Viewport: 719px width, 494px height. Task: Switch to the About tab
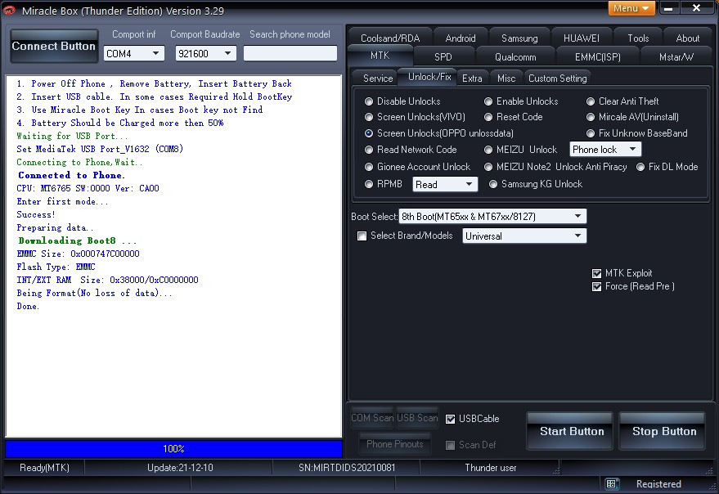pyautogui.click(x=687, y=38)
